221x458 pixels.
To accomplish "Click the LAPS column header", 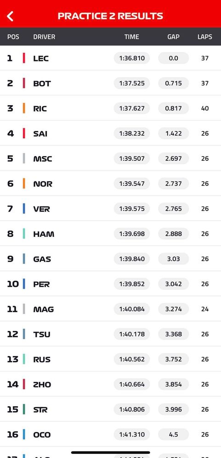I will 204,37.
